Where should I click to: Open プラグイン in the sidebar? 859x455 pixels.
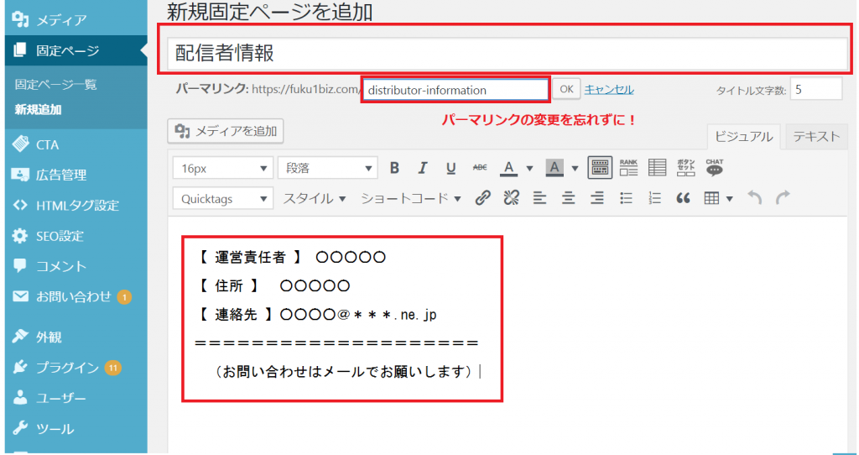pyautogui.click(x=75, y=368)
